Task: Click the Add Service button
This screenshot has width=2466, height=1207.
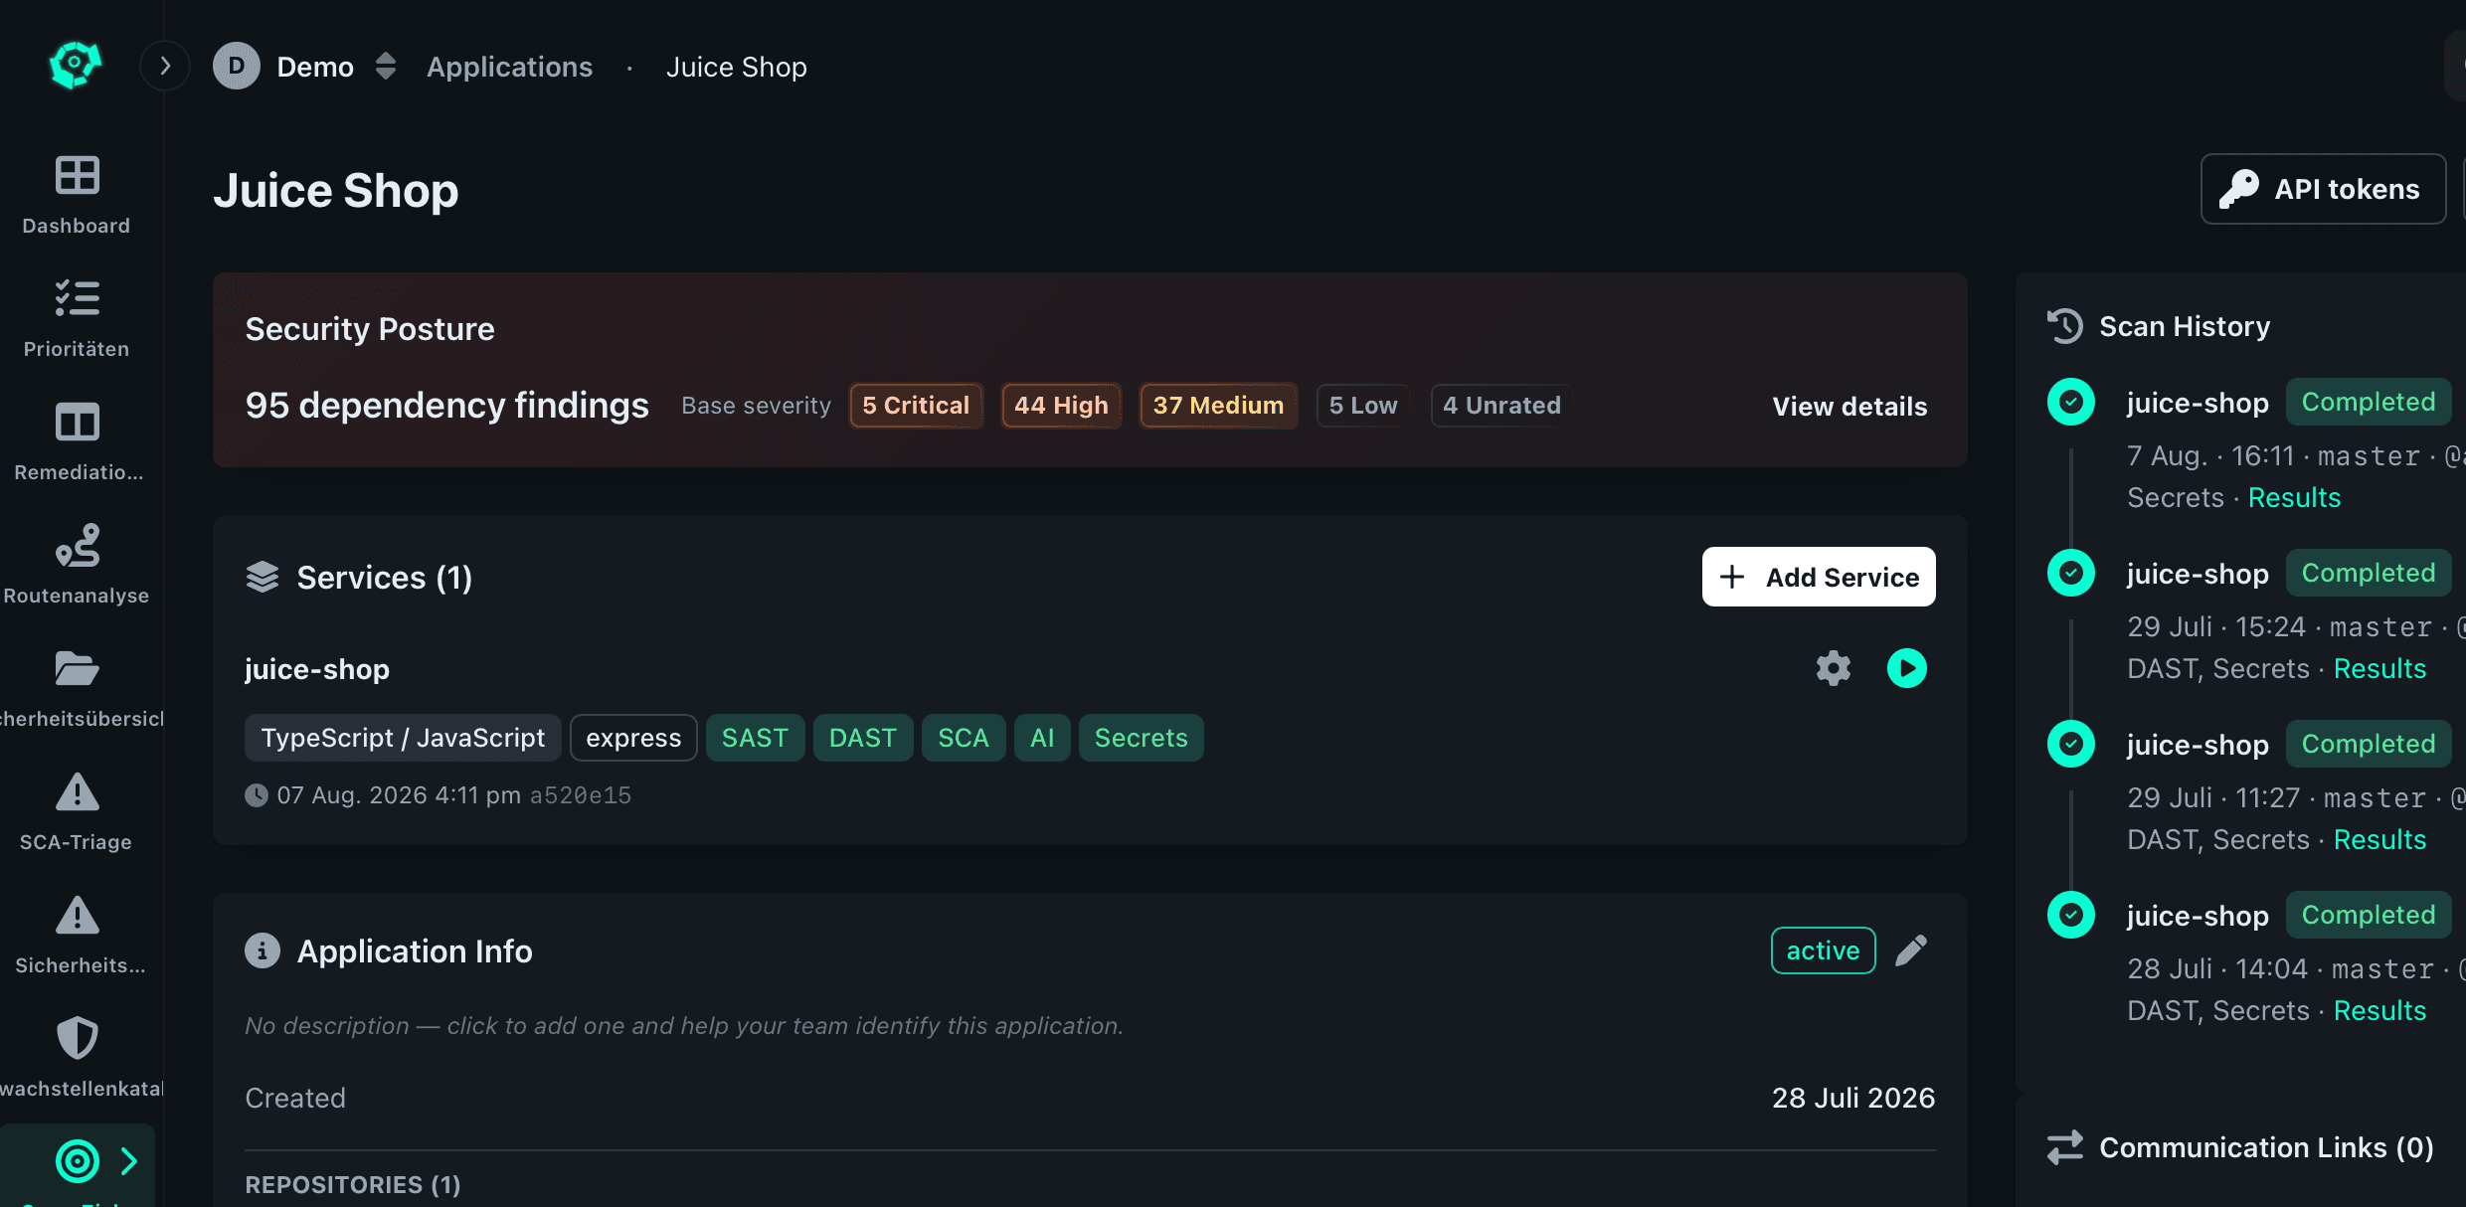Action: coord(1819,577)
